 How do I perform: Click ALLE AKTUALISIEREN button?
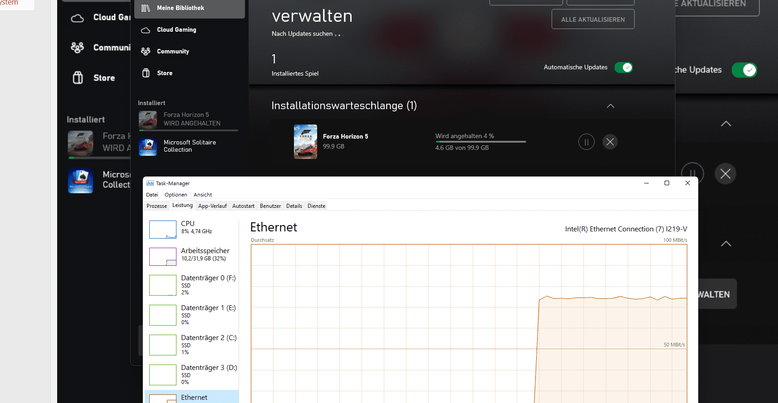click(x=593, y=19)
